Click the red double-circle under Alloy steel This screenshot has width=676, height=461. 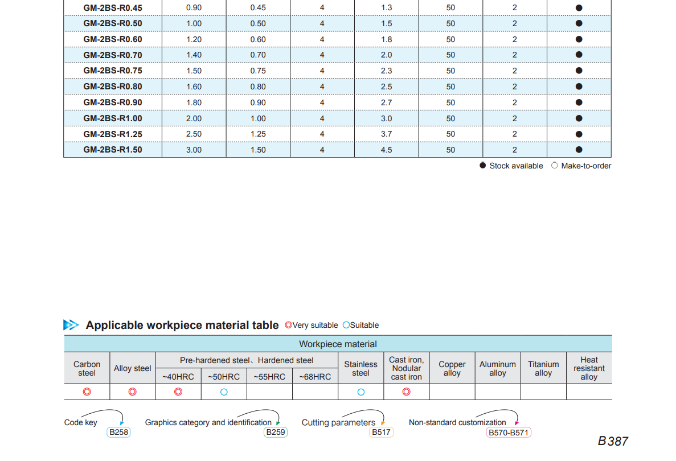point(132,392)
